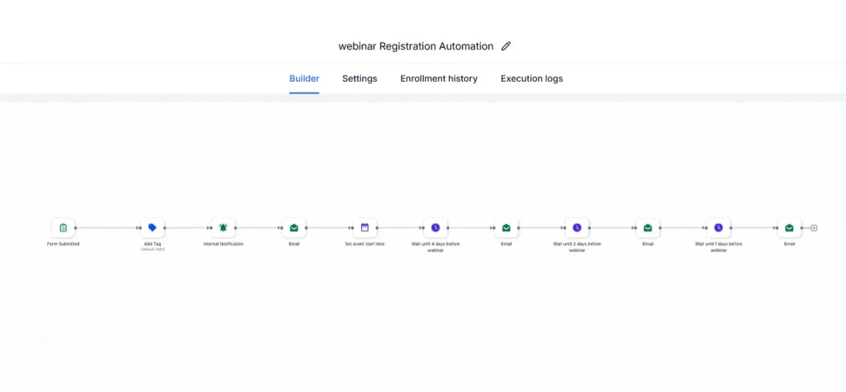Click the 'webinar Registration Automation' title text
Screen dimensions: 846x392
416,47
